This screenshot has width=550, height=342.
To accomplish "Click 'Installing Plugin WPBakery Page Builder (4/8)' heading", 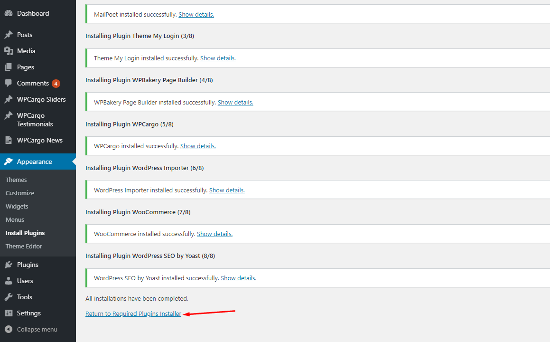I will pos(149,80).
